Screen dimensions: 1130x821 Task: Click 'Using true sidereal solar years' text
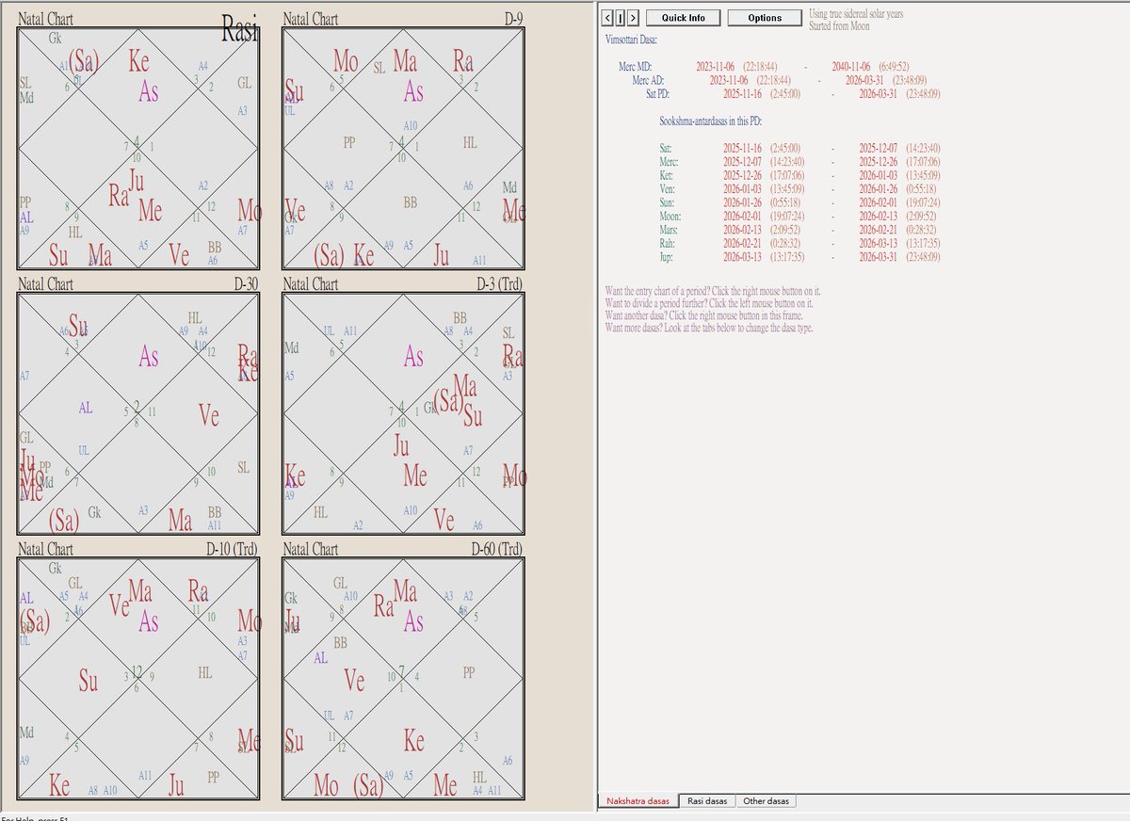[856, 14]
